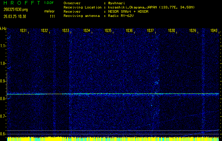Click the 0.8 kHz frequency label
The height and width of the screenshot is (141, 222).
(3, 99)
